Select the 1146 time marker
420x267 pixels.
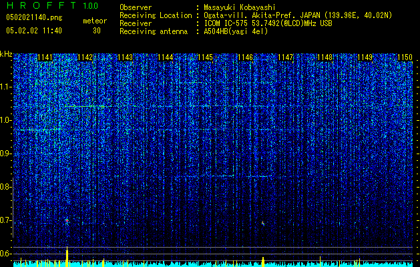click(245, 57)
